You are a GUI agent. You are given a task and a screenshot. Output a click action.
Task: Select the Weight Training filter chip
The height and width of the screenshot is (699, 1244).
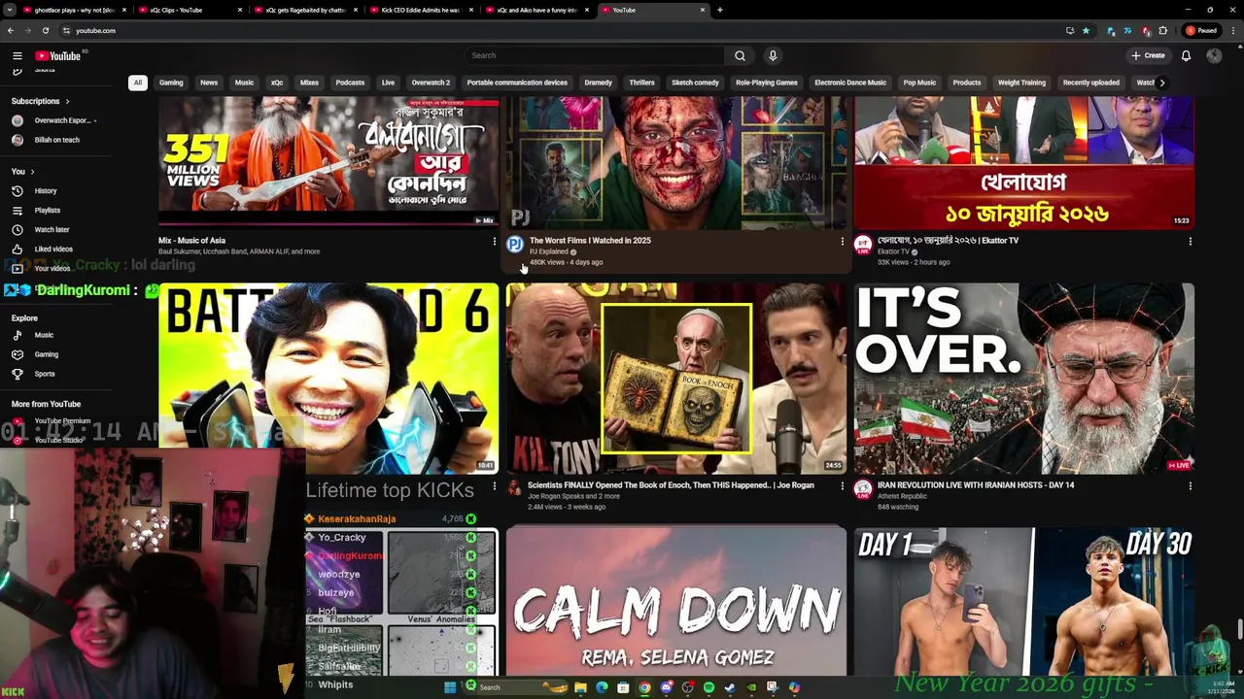[x=1021, y=83]
